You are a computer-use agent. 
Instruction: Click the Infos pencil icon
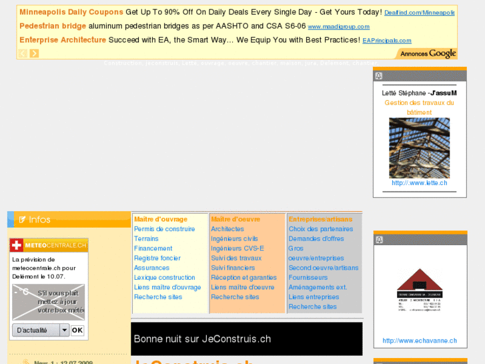(22, 220)
